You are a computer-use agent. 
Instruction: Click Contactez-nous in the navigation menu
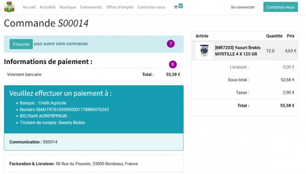coord(151,7)
